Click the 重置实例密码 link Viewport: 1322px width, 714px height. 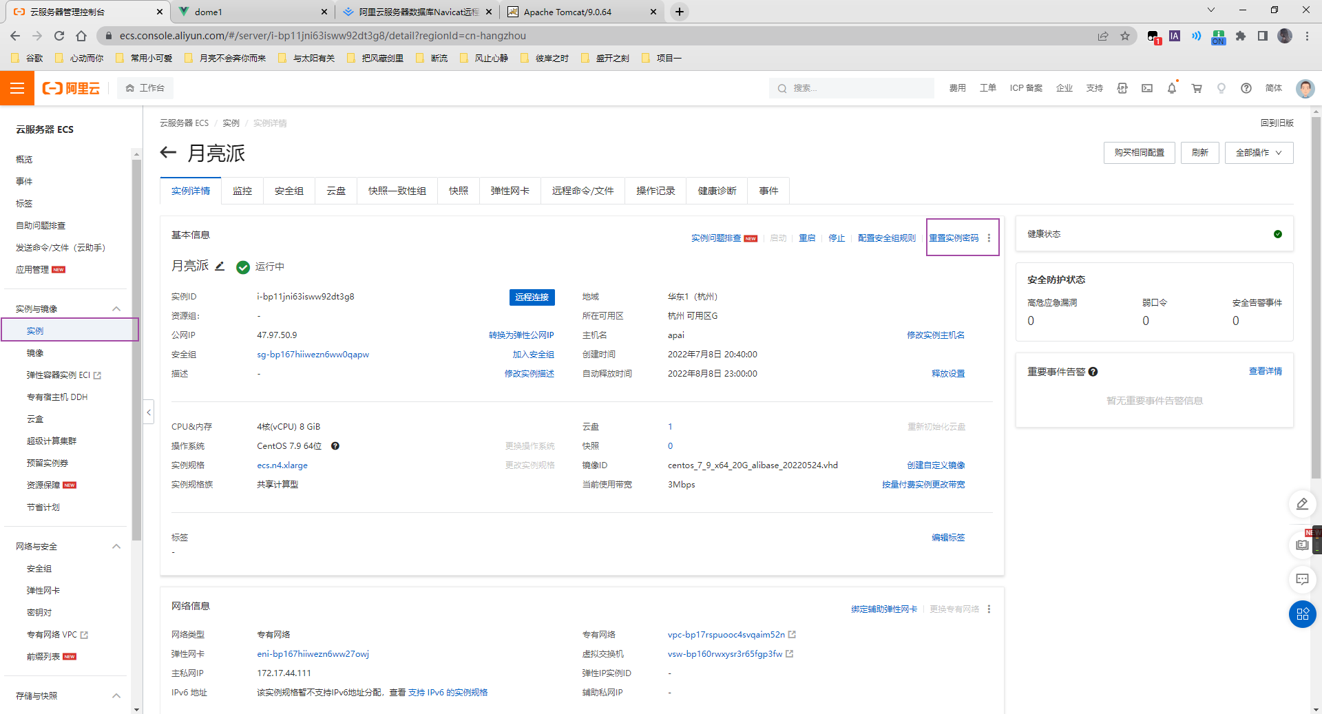[954, 238]
